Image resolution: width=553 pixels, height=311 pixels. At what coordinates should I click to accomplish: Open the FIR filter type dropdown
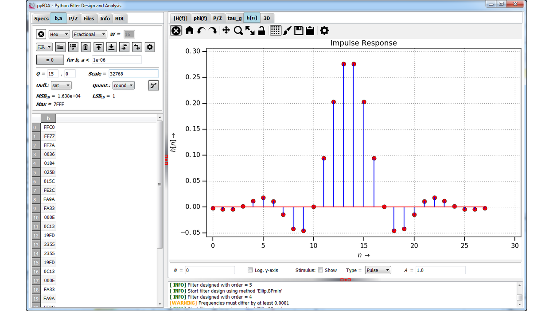pyautogui.click(x=44, y=47)
